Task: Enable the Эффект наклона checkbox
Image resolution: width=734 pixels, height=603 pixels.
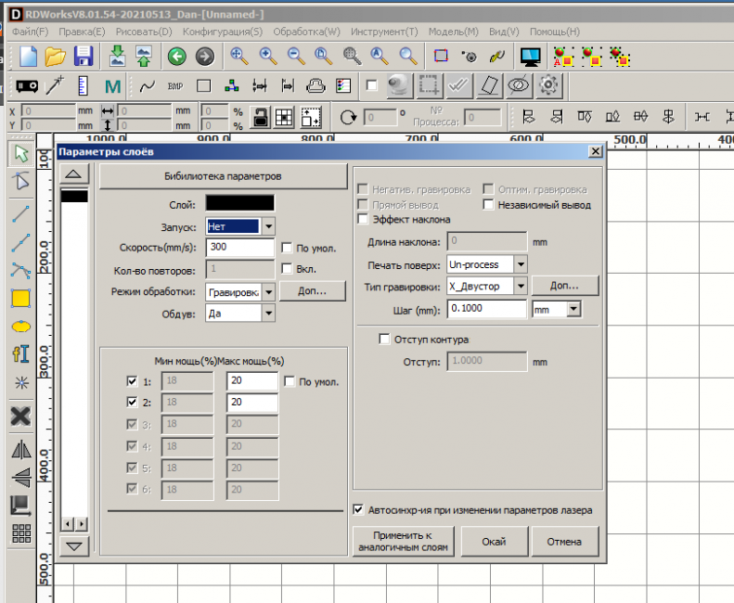Action: point(364,220)
